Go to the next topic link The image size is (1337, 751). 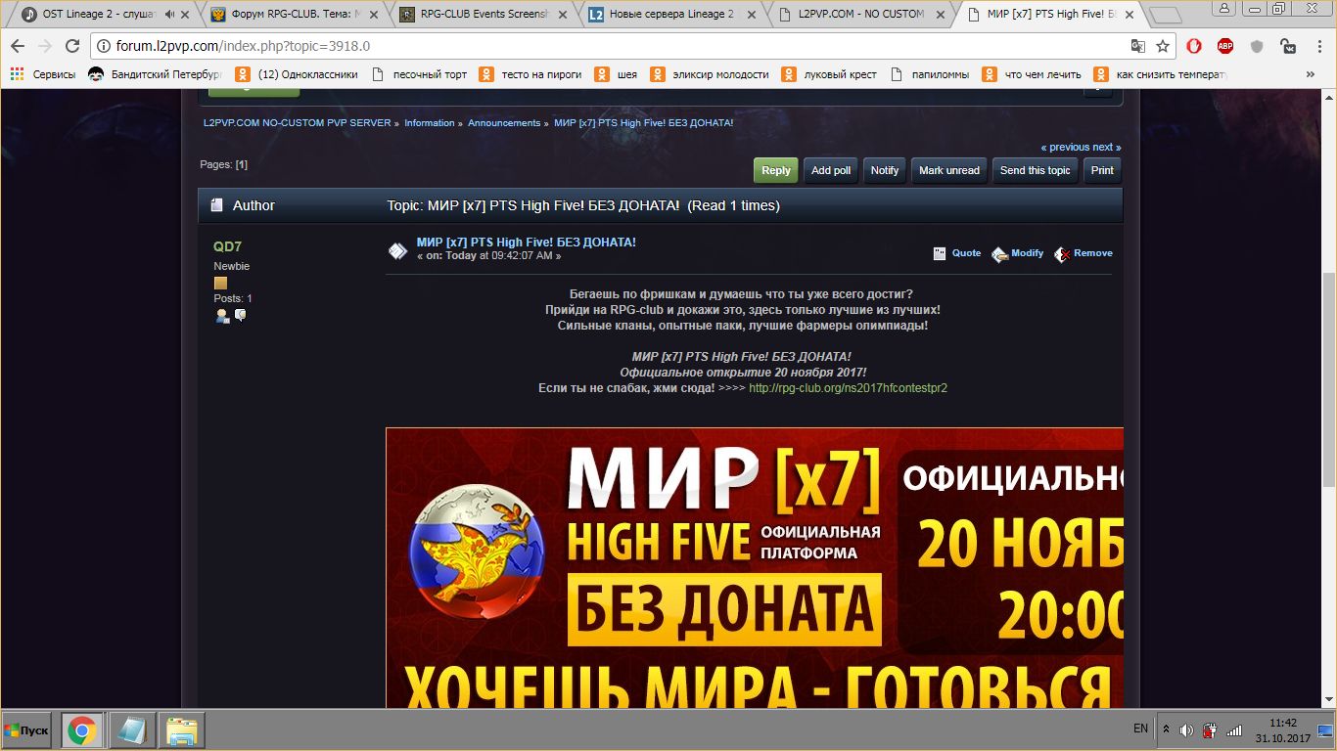pos(1107,147)
